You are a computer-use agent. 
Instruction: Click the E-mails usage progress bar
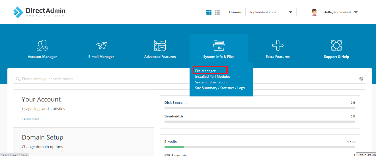pyautogui.click(x=260, y=147)
